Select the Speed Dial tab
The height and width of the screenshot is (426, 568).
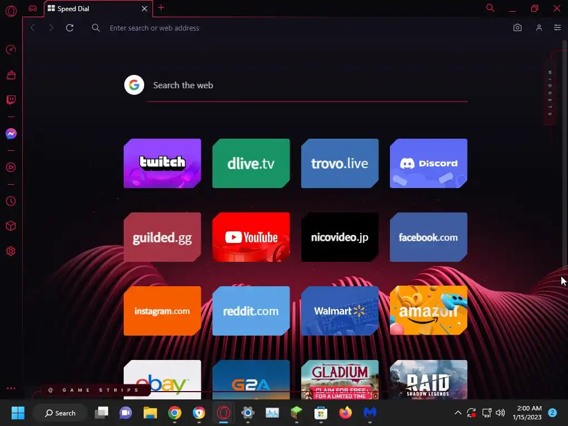click(98, 9)
